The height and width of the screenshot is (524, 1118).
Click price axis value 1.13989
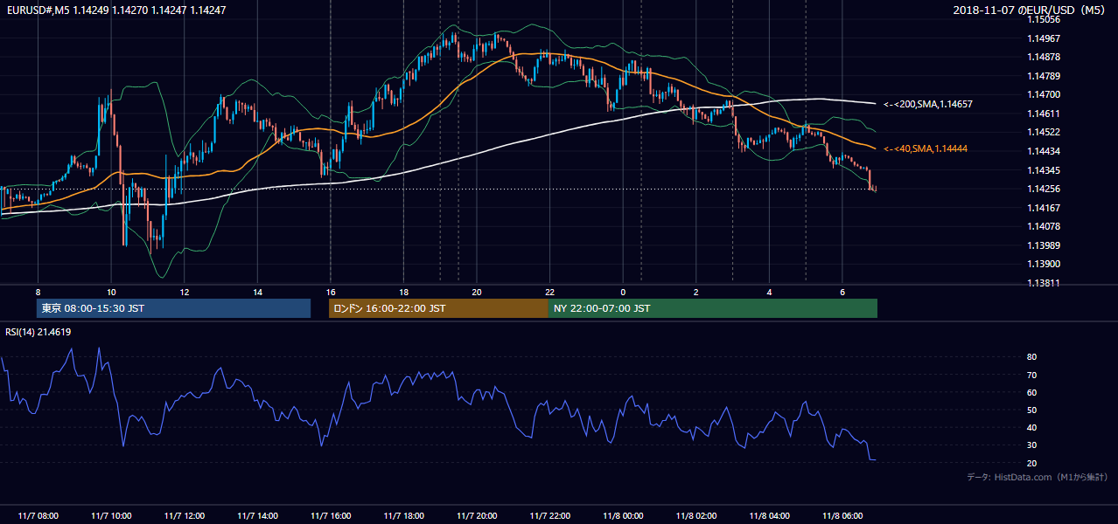pyautogui.click(x=1044, y=245)
